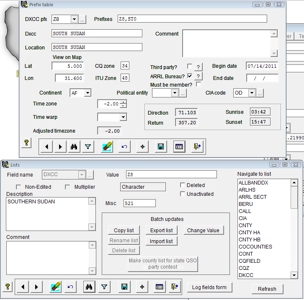This screenshot has height=300, width=304.
Task: Click the Export list button
Action: click(162, 230)
